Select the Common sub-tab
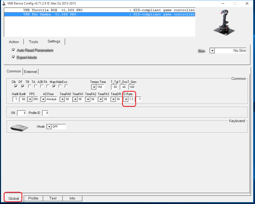 [x=14, y=71]
